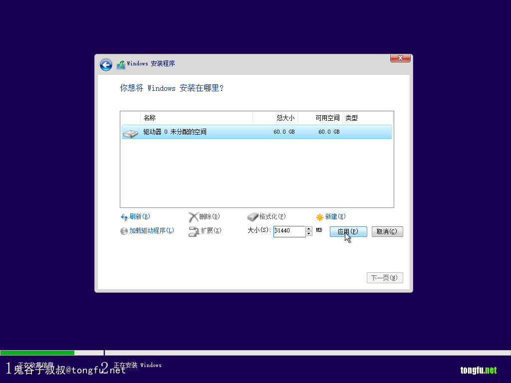Viewport: 511px width, 383px height.
Task: Click the Windows Setup title icon
Action: (x=121, y=65)
